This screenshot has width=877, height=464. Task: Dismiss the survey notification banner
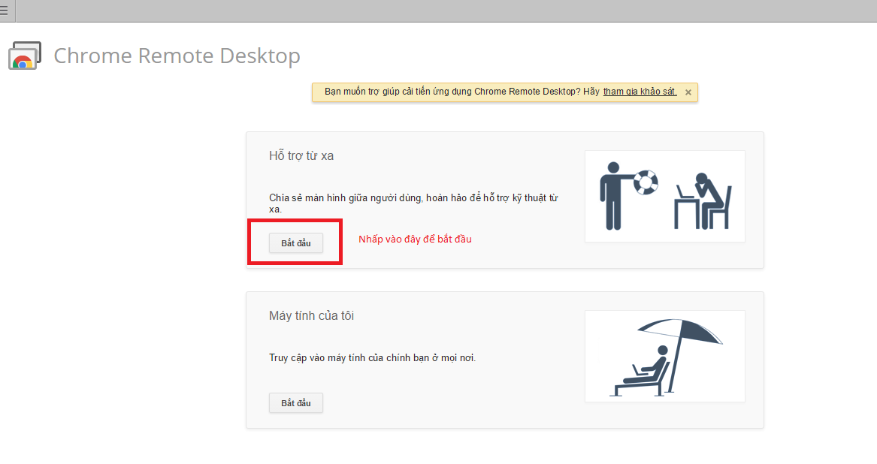tap(688, 92)
